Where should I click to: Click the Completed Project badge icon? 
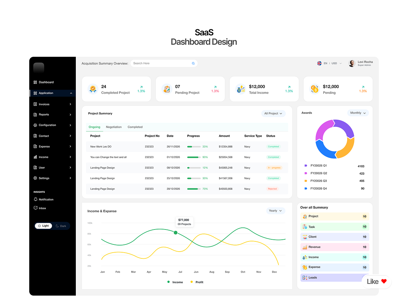(93, 89)
